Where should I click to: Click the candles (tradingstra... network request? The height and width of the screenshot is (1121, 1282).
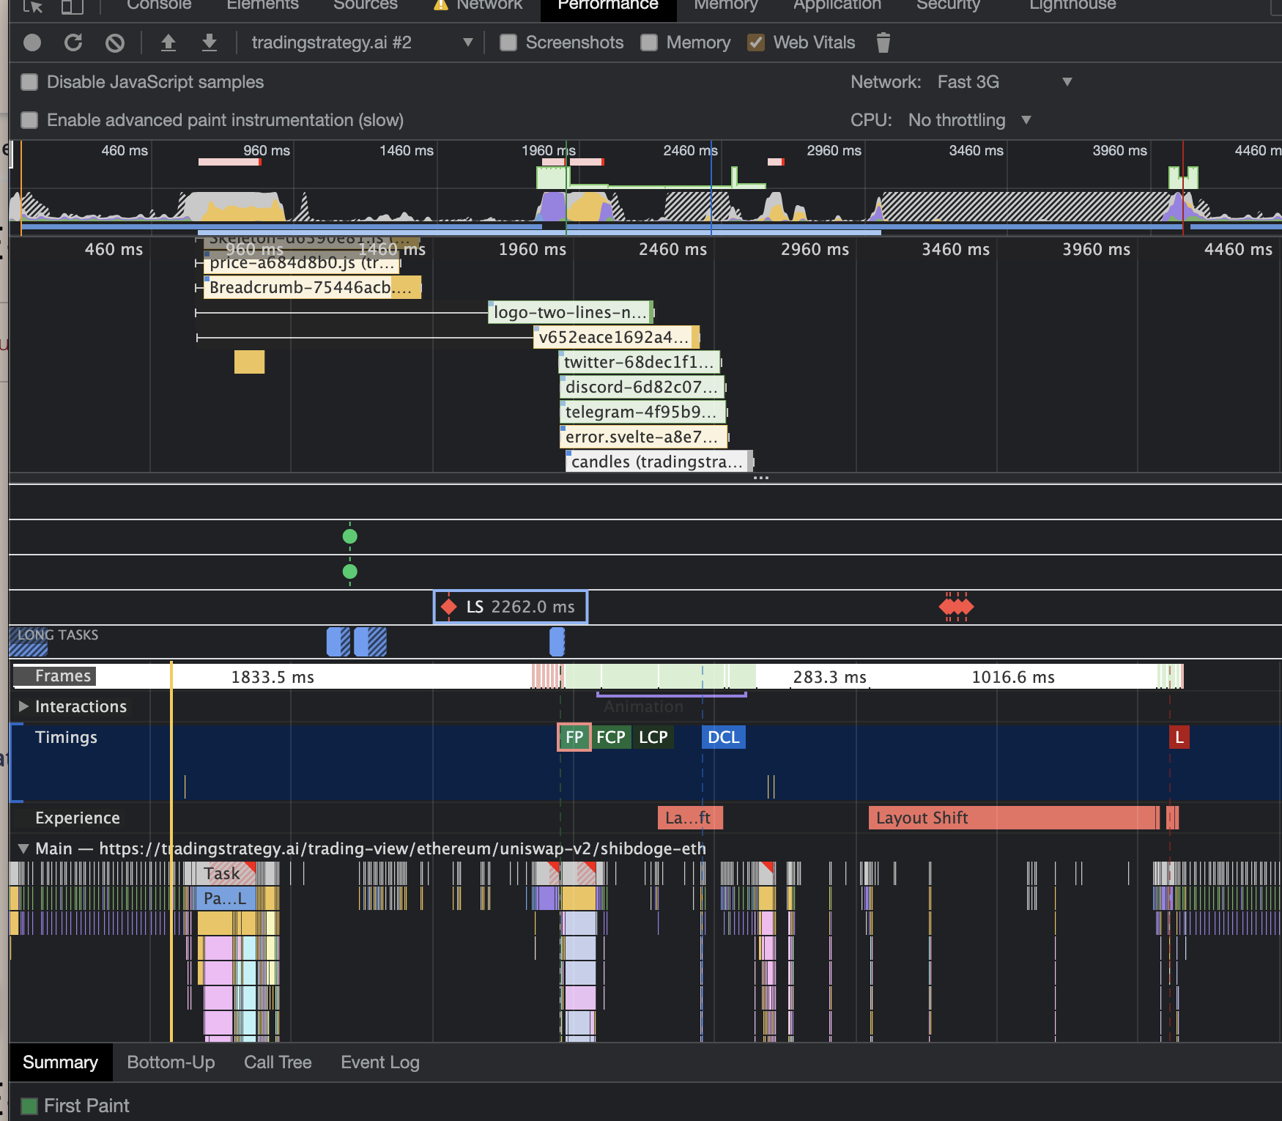pyautogui.click(x=659, y=462)
